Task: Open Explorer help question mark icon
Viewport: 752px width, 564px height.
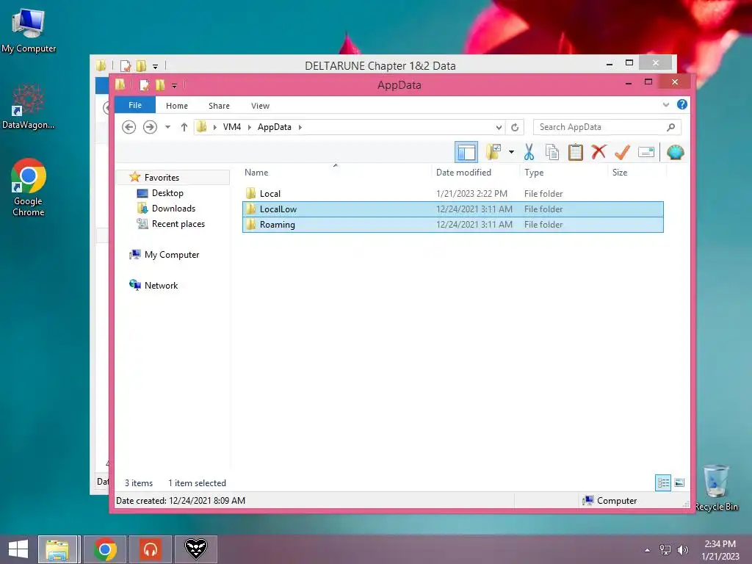Action: (x=682, y=104)
